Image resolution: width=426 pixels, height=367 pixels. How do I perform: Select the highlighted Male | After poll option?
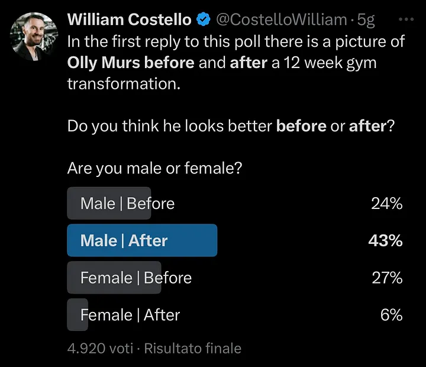pos(235,240)
